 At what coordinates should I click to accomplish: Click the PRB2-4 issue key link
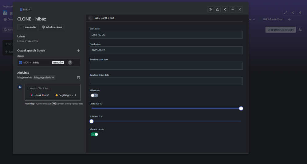(27, 10)
